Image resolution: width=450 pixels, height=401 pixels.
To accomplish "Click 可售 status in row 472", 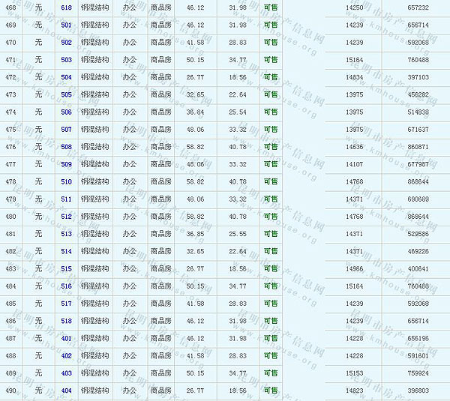I will tap(270, 77).
